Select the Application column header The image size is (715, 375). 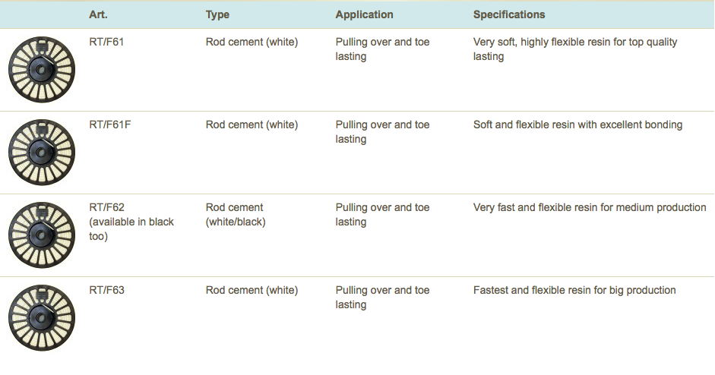(x=365, y=14)
